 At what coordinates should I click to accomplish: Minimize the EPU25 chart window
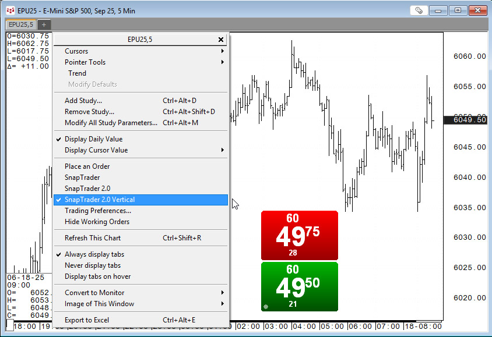click(438, 10)
